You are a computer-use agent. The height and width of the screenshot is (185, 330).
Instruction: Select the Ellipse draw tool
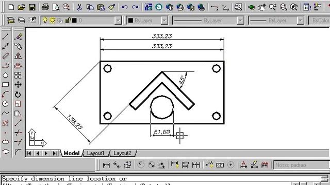pos(6,142)
